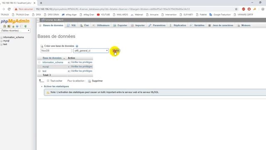Click Vérifier les privilèges for mysql
The width and height of the screenshot is (266, 150).
pos(81,67)
